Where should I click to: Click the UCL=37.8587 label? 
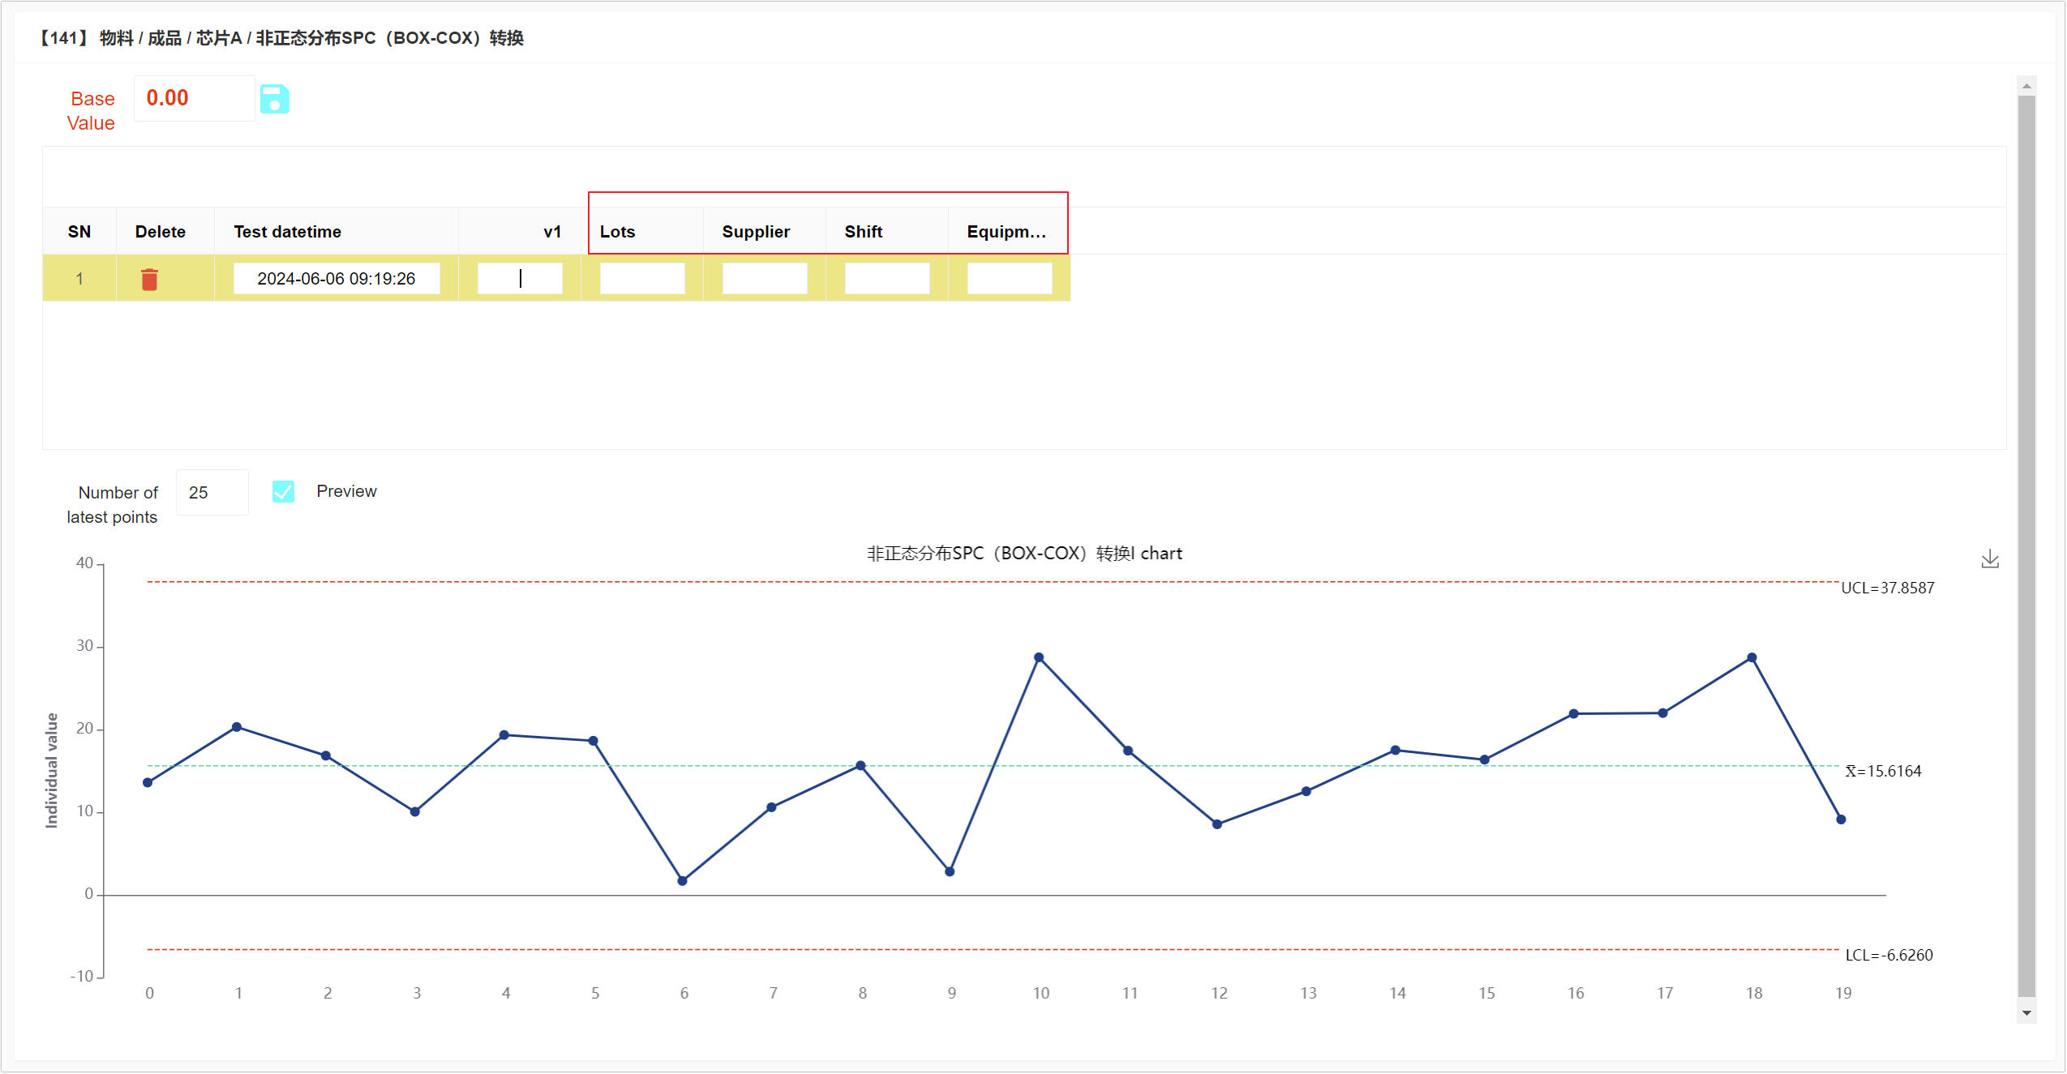(1887, 588)
